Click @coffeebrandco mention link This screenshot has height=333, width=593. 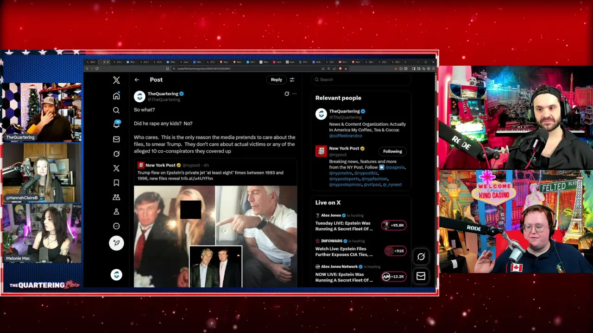[346, 136]
